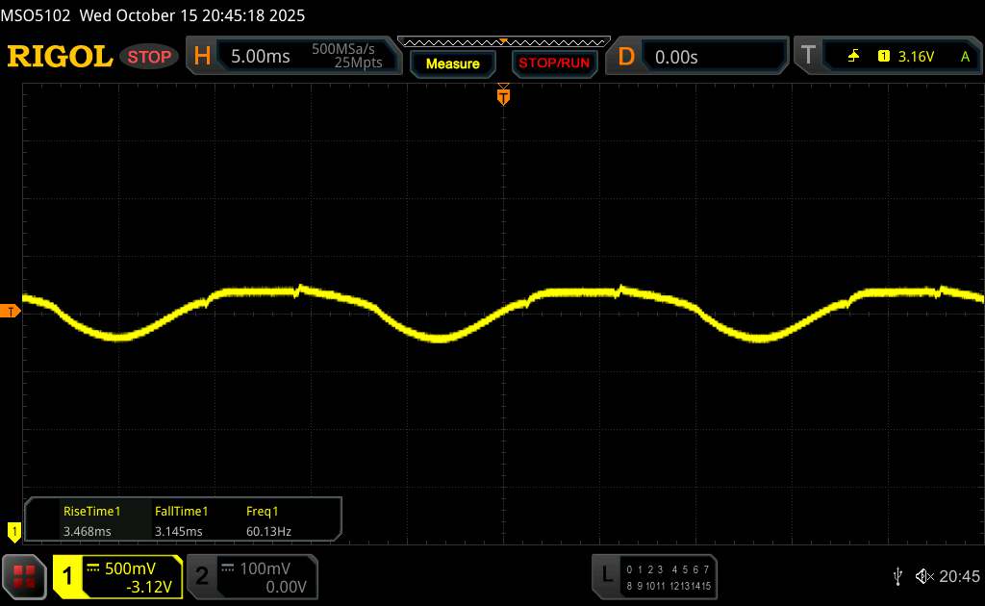
Task: Select the yellow channel 1 ground marker
Action: [13, 530]
